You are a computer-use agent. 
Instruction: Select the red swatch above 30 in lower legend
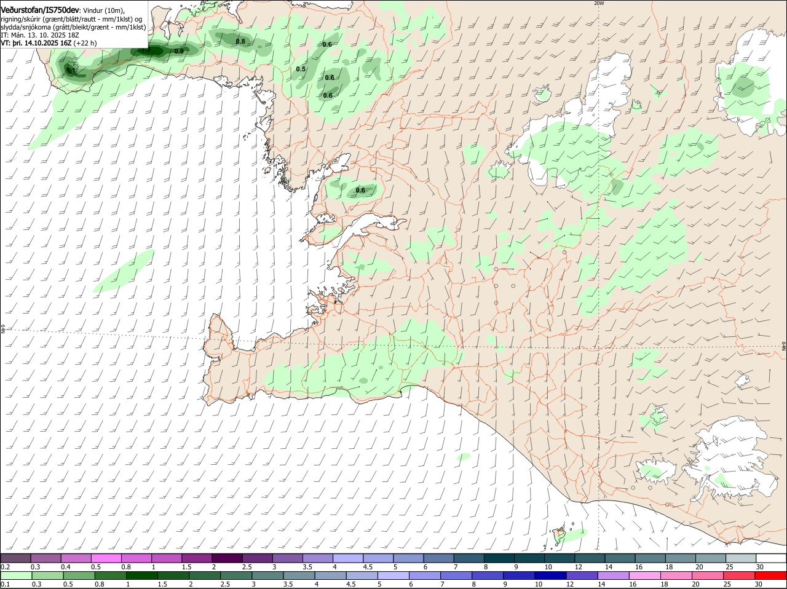771,575
